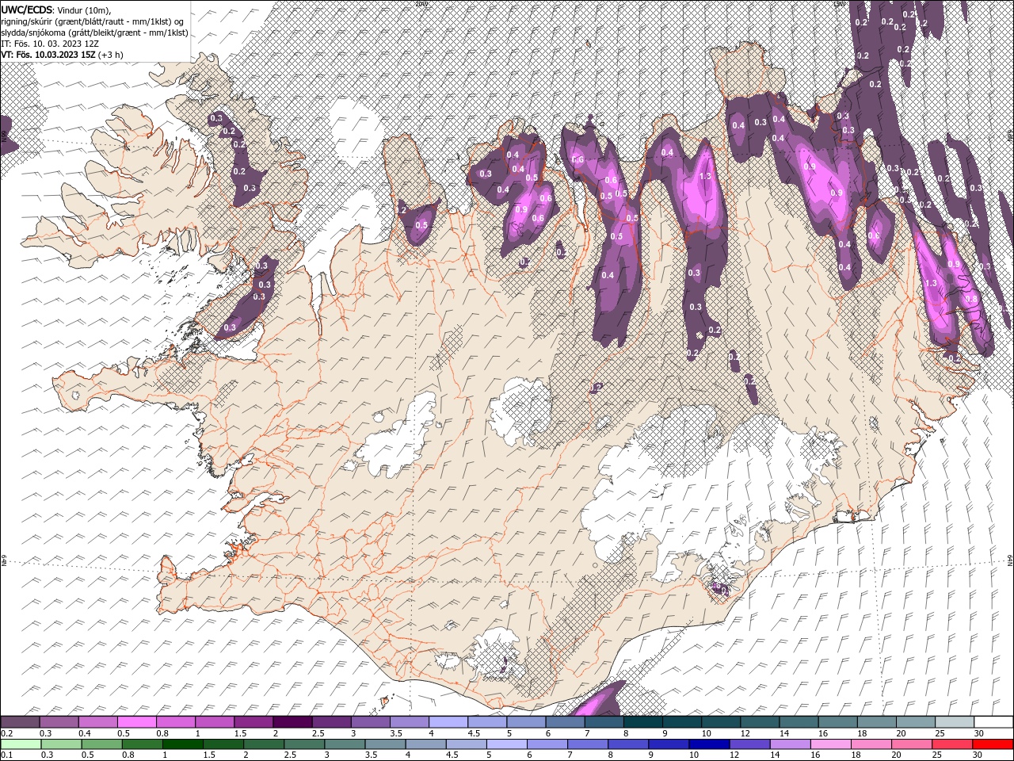Click the upper legend swatch labeled 10

(x=719, y=721)
